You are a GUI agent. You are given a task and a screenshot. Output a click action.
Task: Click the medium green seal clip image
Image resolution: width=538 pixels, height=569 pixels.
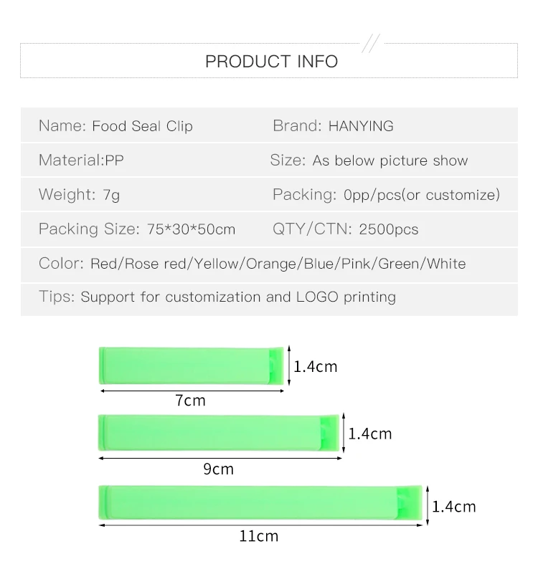tap(220, 432)
